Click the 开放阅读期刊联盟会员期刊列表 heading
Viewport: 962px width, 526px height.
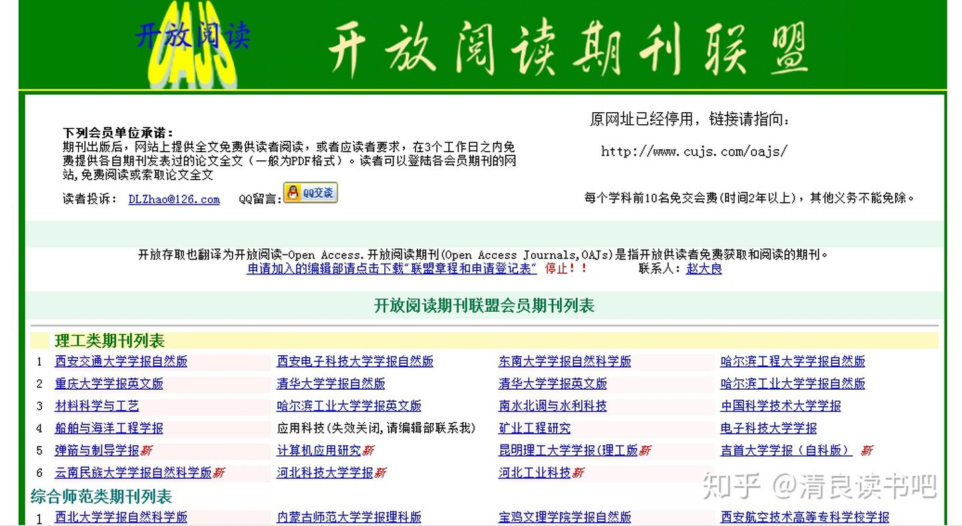(x=484, y=306)
